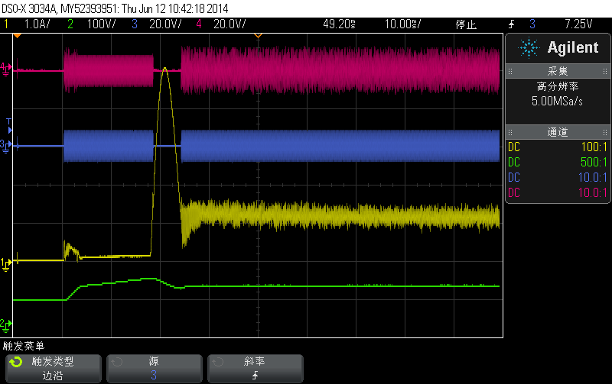The width and height of the screenshot is (612, 384).
Task: Click the 500:1 probe ratio for channel 2
Action: 594,162
